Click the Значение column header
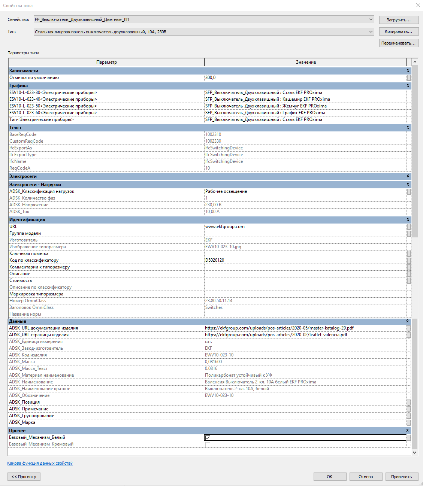Viewport: 423px width, 486px height. tap(306, 62)
